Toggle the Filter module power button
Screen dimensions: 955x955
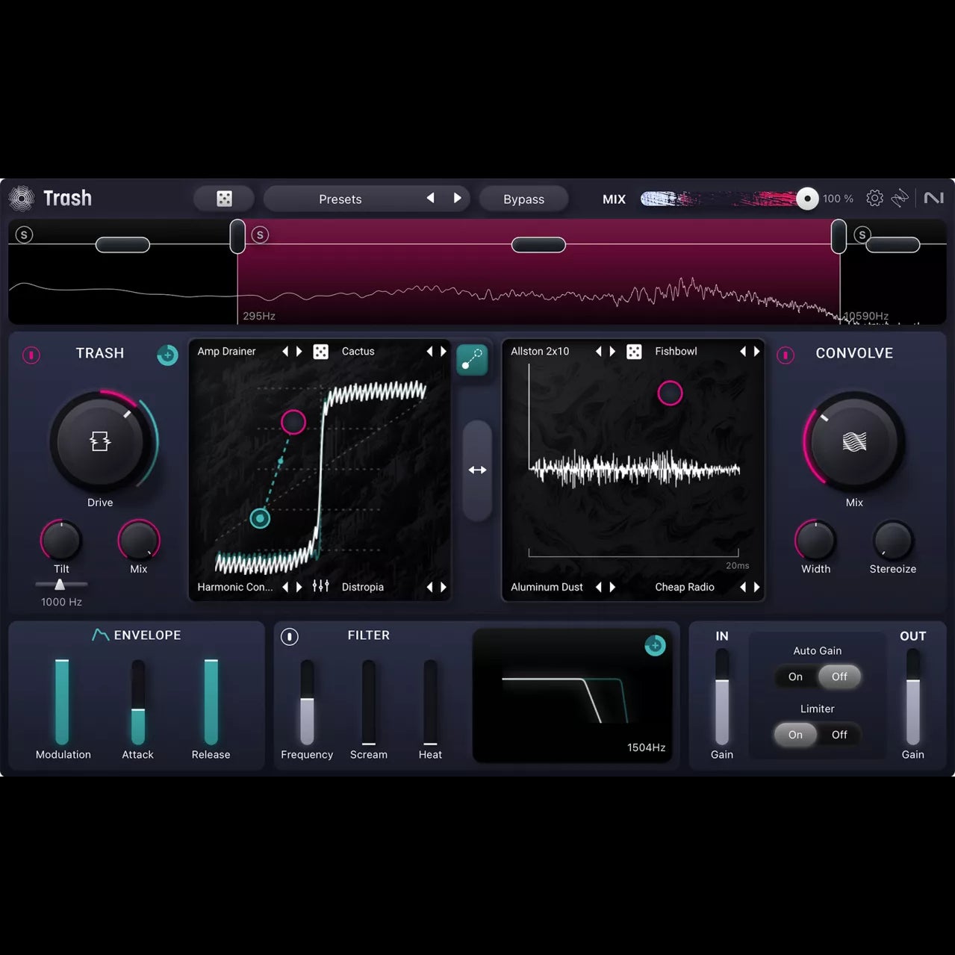[290, 636]
